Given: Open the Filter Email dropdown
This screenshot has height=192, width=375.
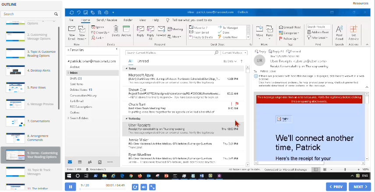Looking at the screenshot, I should (x=317, y=38).
